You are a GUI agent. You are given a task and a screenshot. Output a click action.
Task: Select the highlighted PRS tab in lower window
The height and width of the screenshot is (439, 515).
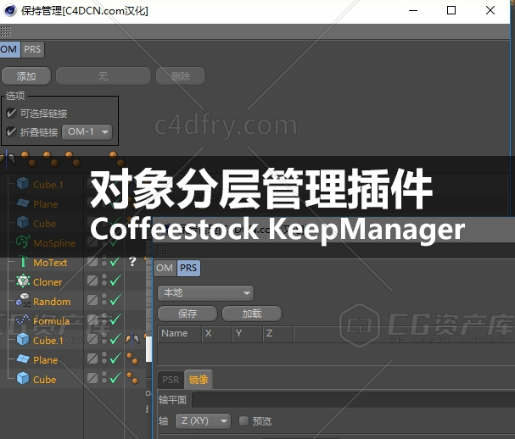[188, 268]
